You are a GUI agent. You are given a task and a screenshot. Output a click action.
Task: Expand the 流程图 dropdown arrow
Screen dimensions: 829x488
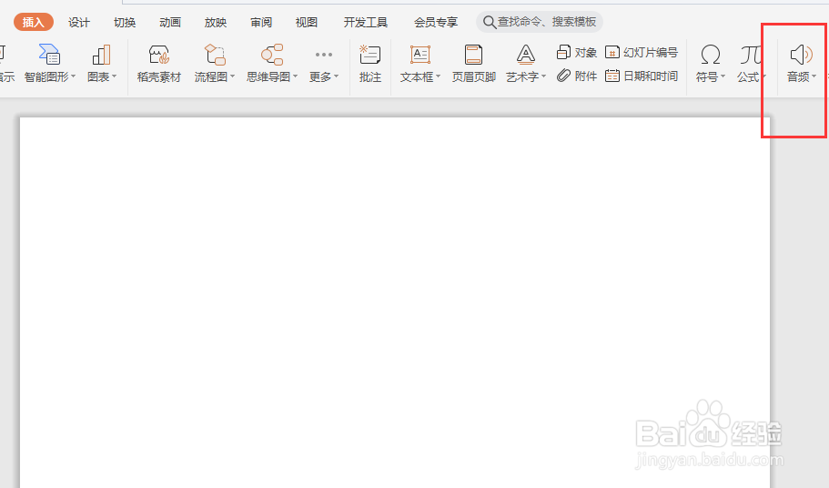233,76
